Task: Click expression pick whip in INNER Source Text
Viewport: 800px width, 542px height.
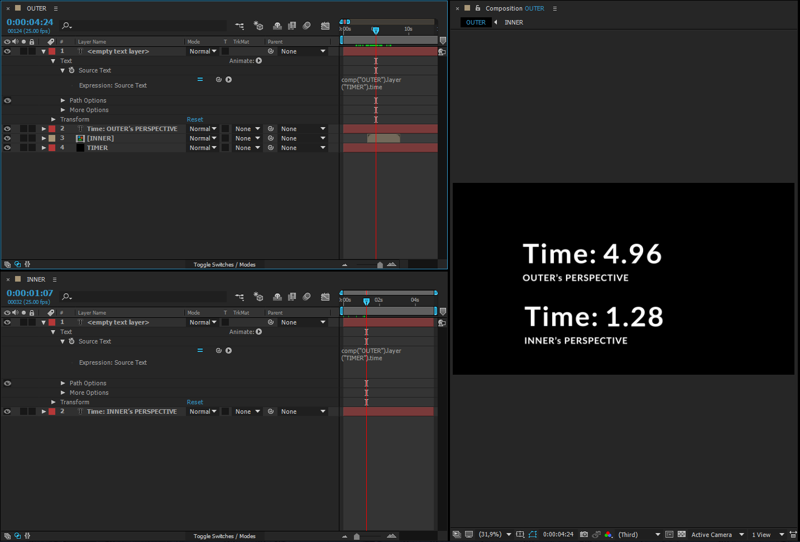Action: (x=219, y=351)
